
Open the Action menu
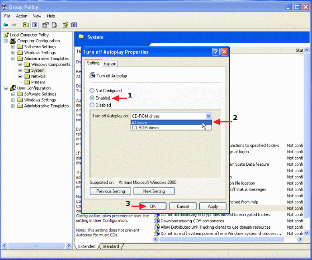22,16
